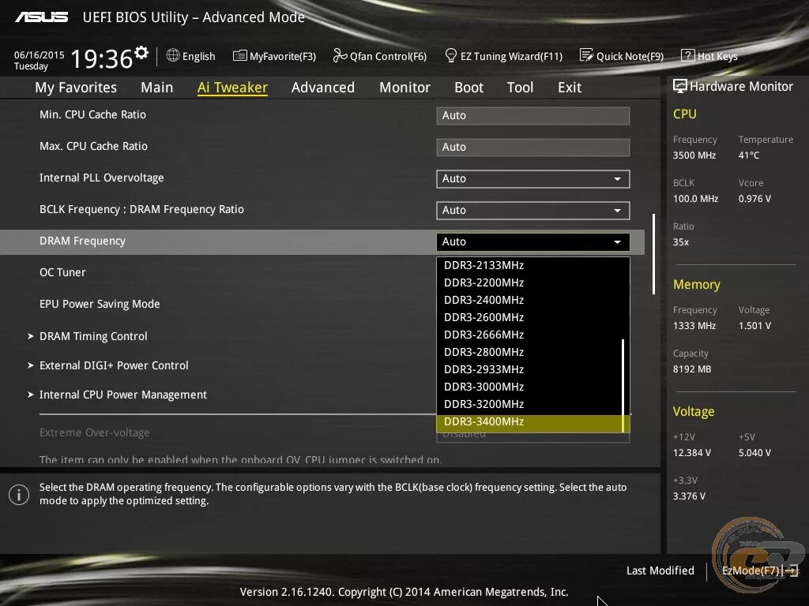Open the Tool tab
The image size is (809, 606).
(x=520, y=88)
